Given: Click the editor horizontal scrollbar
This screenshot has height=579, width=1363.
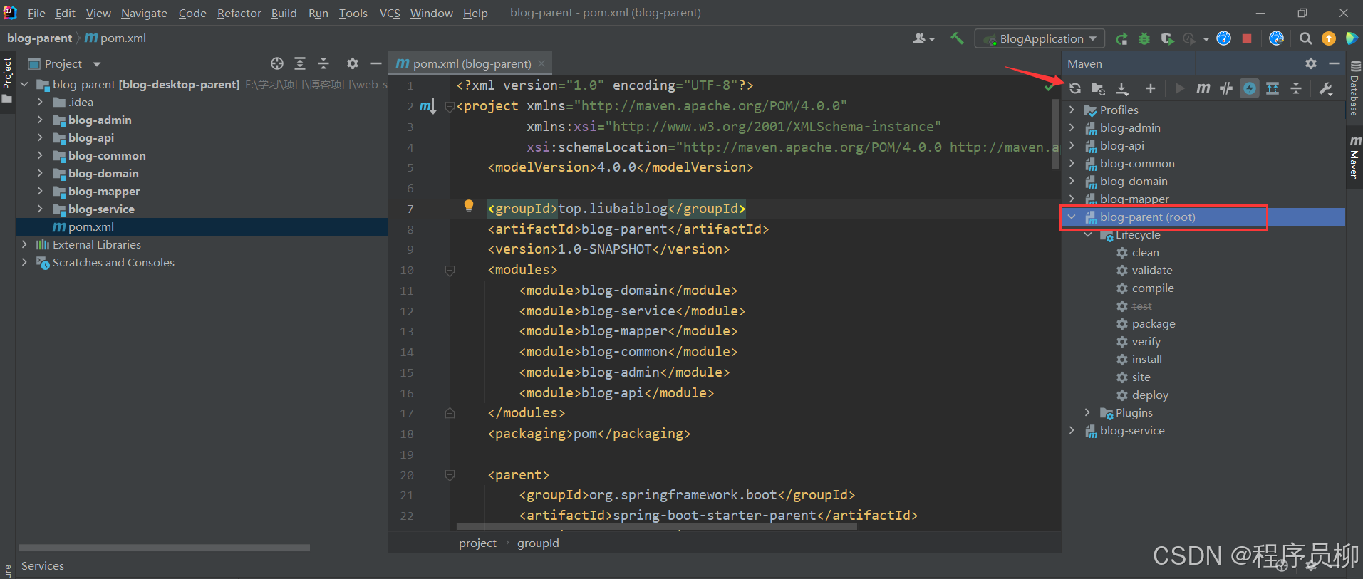Looking at the screenshot, I should click(x=657, y=527).
